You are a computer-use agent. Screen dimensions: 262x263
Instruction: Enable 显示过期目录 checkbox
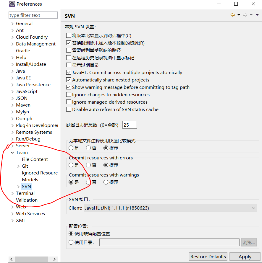(69, 65)
